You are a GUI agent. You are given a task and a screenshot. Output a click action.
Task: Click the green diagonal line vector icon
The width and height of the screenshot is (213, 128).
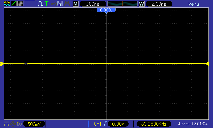point(14,4)
